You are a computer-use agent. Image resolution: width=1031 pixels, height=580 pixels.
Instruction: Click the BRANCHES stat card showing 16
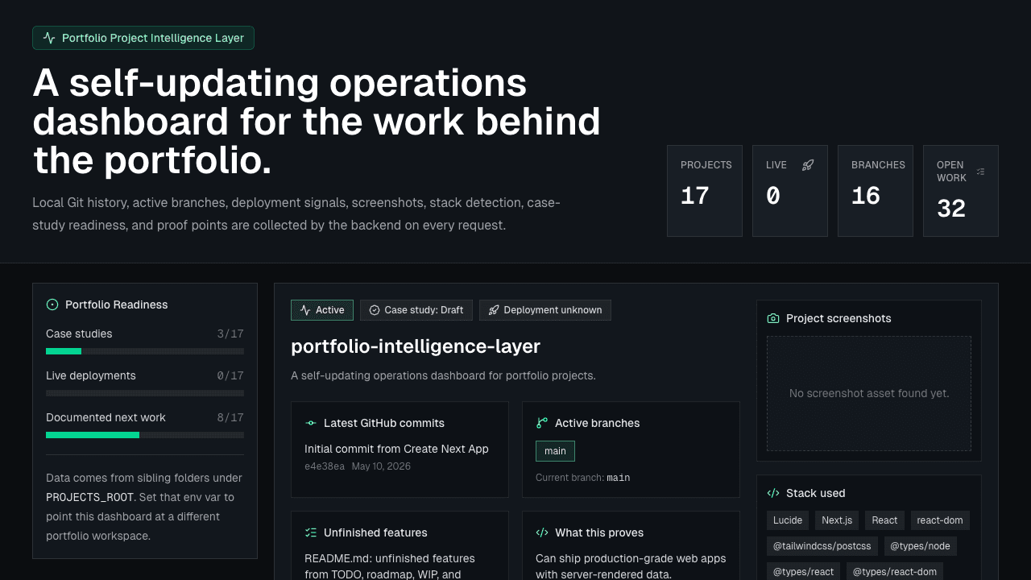876,191
